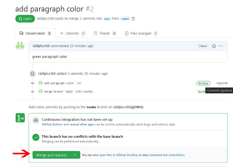
Task: Click green checkmark for no conflicts
Action: pos(36,137)
